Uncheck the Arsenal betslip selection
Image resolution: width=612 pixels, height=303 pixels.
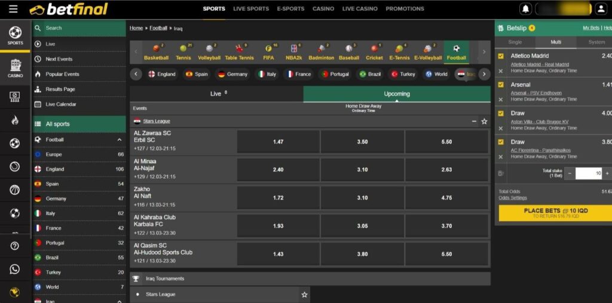pos(501,85)
